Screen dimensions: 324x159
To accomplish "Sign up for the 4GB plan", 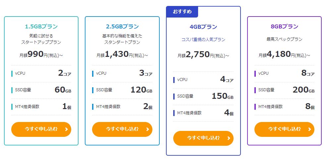I will (203, 138).
